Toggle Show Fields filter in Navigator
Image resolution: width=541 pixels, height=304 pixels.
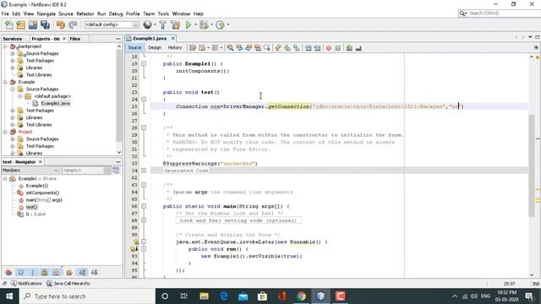tap(20, 272)
